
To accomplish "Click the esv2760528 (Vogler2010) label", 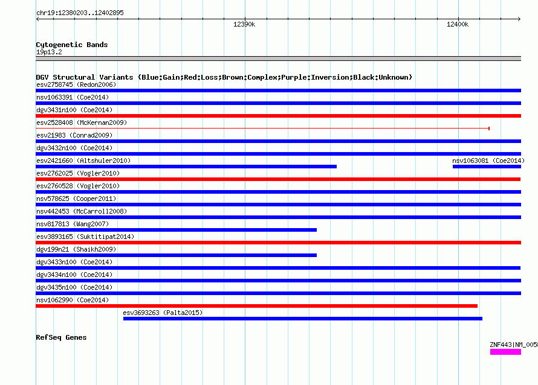I will [x=78, y=186].
